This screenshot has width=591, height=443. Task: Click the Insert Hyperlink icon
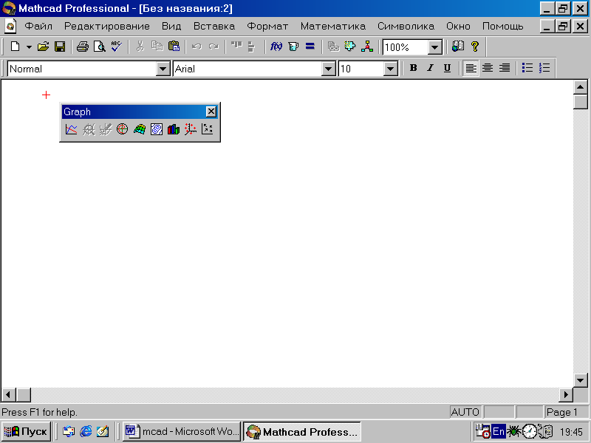333,47
